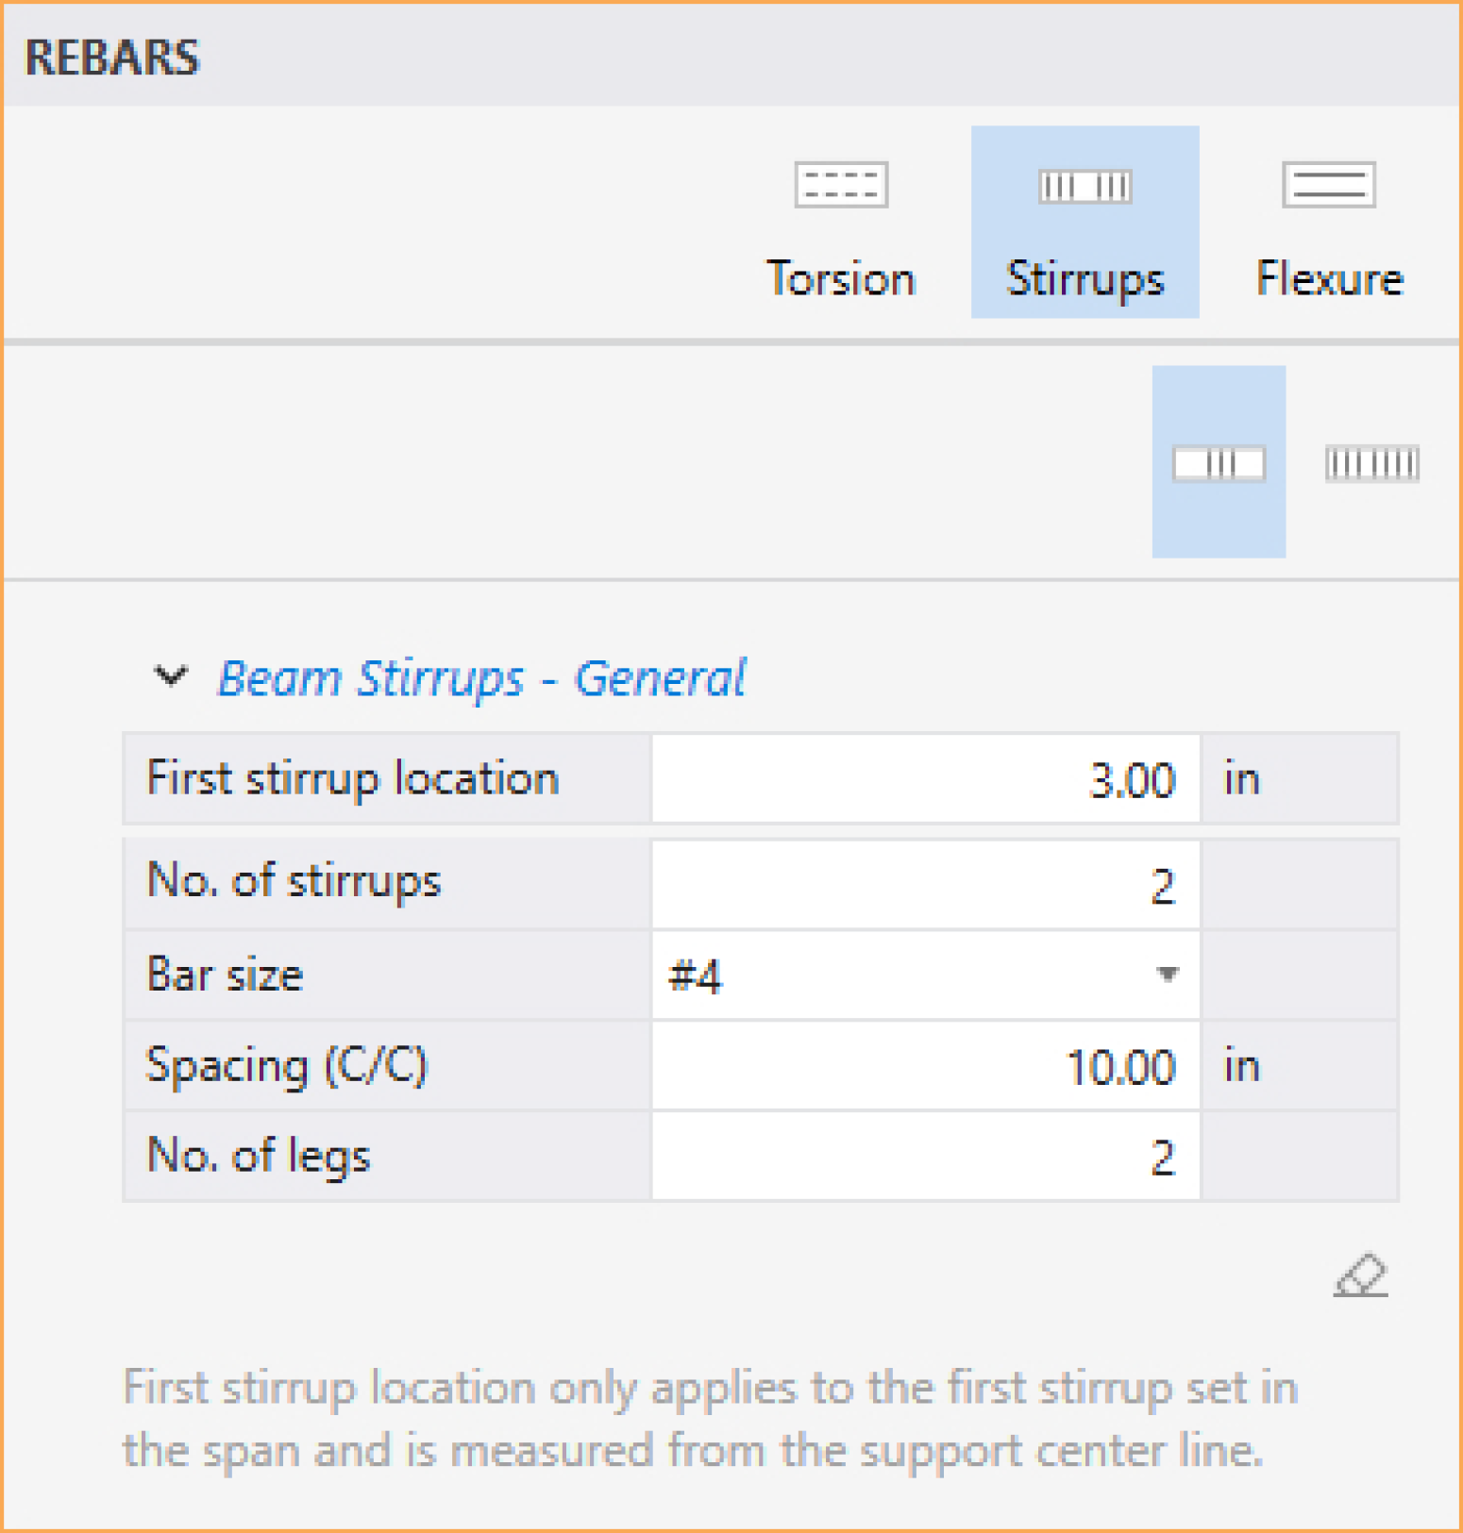Screen dimensions: 1463x1533
Task: Click the No. of legs value field
Action: [x=925, y=1157]
